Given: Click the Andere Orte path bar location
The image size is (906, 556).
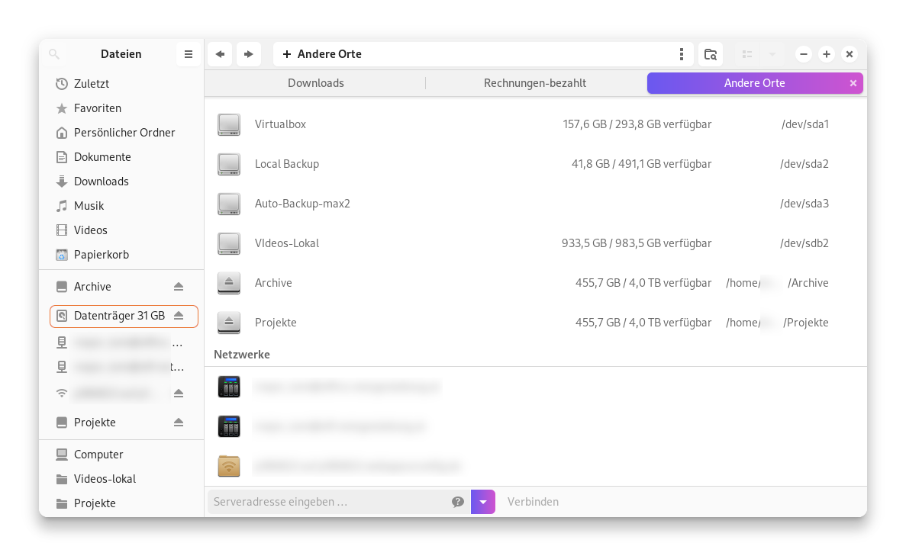Looking at the screenshot, I should point(329,54).
